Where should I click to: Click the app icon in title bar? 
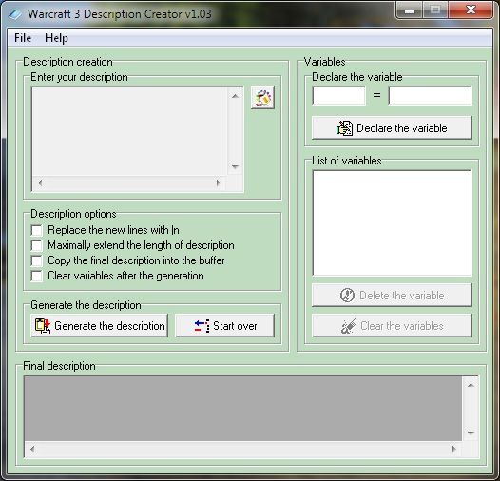[14, 14]
